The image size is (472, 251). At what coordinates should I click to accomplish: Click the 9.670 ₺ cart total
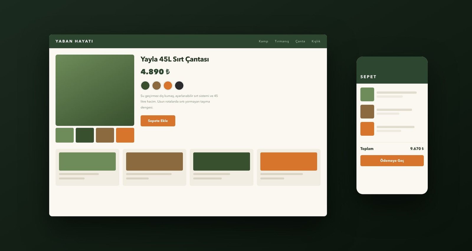pyautogui.click(x=417, y=149)
